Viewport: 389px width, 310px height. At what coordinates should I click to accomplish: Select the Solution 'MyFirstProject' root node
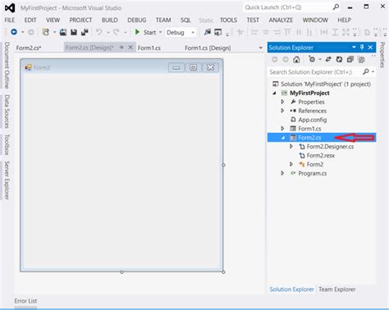click(x=325, y=84)
